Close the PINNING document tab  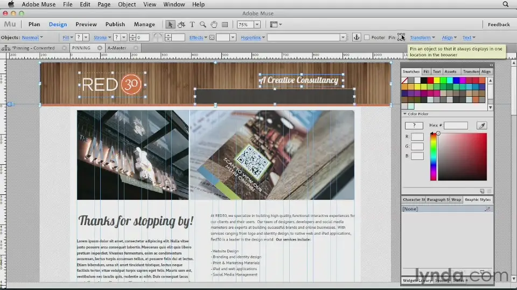click(100, 48)
